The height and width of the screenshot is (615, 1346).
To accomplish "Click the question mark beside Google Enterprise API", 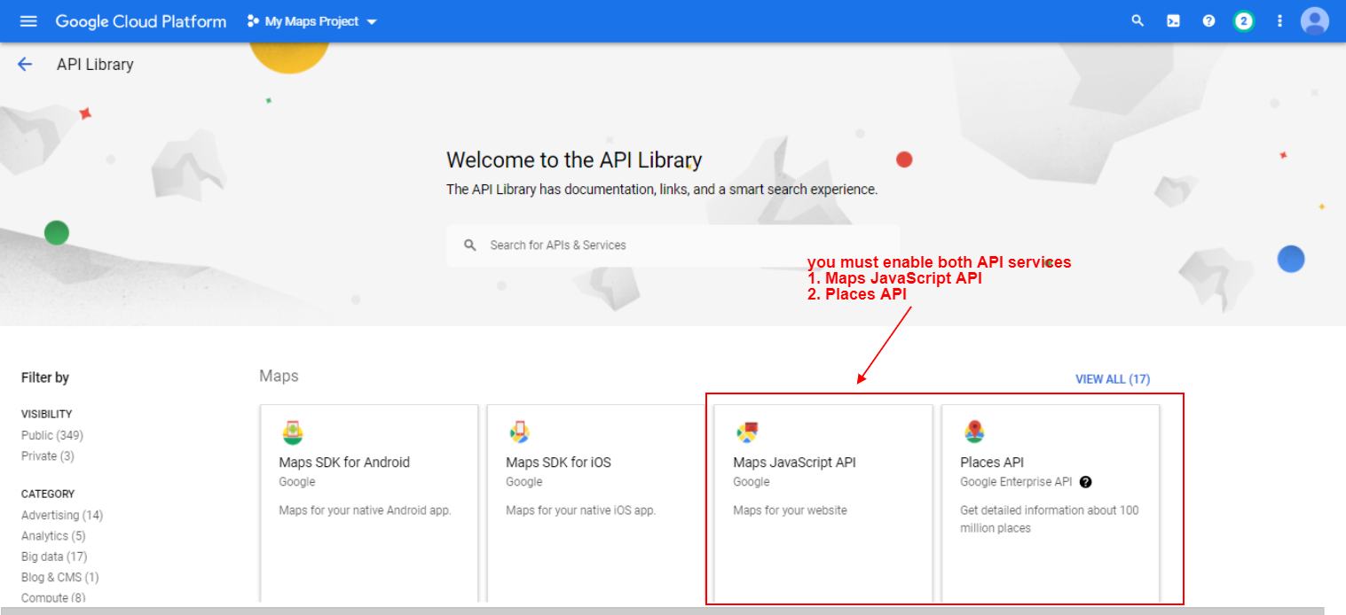I will click(1086, 482).
